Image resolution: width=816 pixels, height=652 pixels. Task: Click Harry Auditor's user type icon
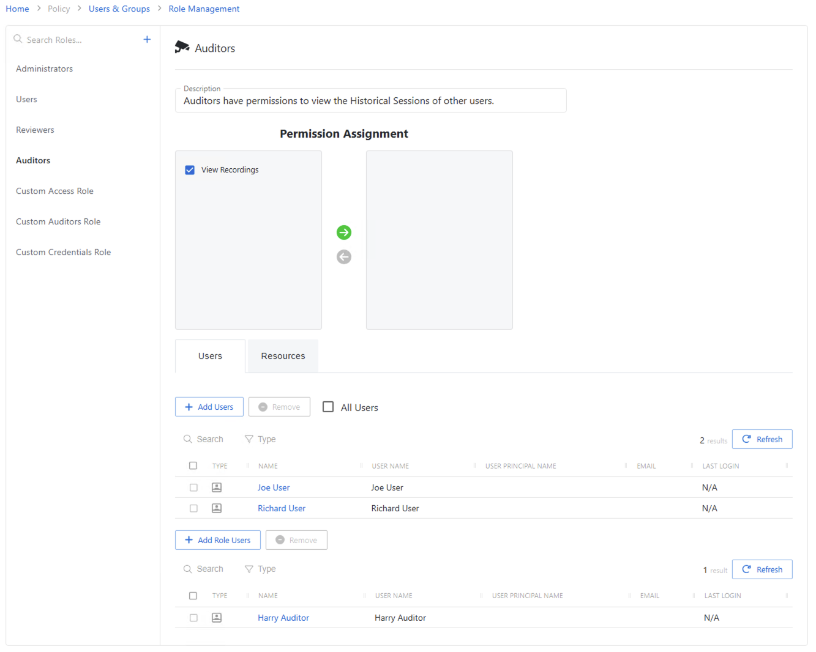pyautogui.click(x=217, y=618)
